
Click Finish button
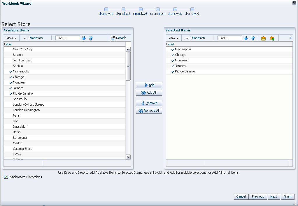click(288, 196)
